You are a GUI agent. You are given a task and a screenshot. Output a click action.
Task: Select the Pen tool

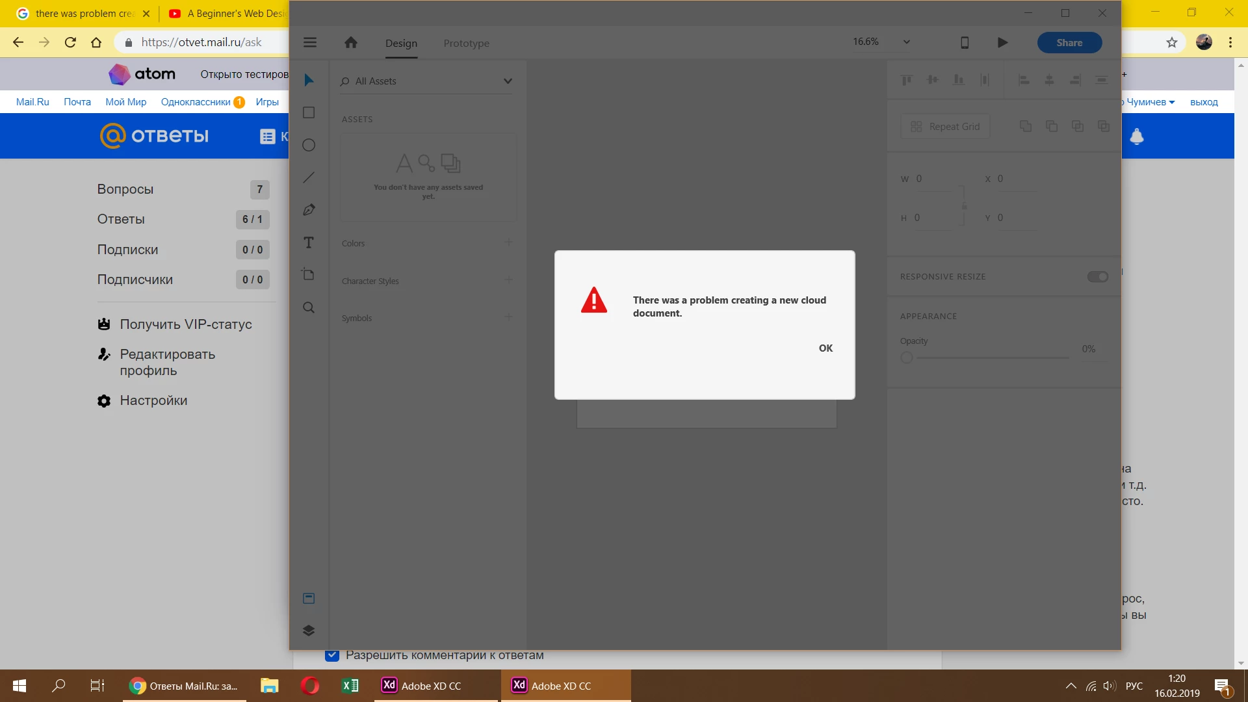309,210
